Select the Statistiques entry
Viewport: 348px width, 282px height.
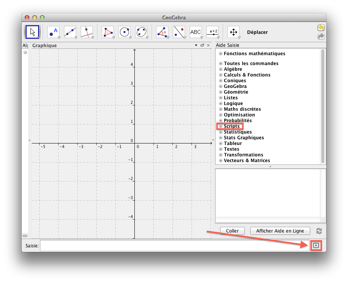(238, 132)
